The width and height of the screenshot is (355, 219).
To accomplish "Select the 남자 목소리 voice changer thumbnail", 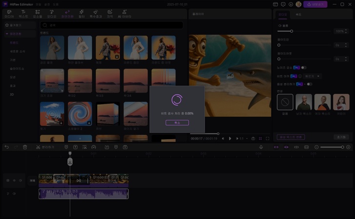I will [304, 102].
